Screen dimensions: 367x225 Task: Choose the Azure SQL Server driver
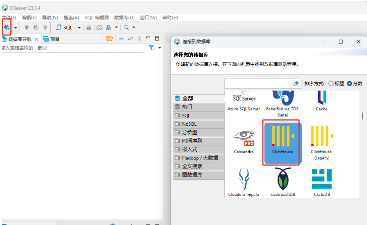coord(244,101)
